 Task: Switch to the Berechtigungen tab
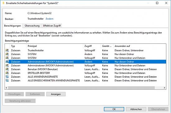pos(12,26)
